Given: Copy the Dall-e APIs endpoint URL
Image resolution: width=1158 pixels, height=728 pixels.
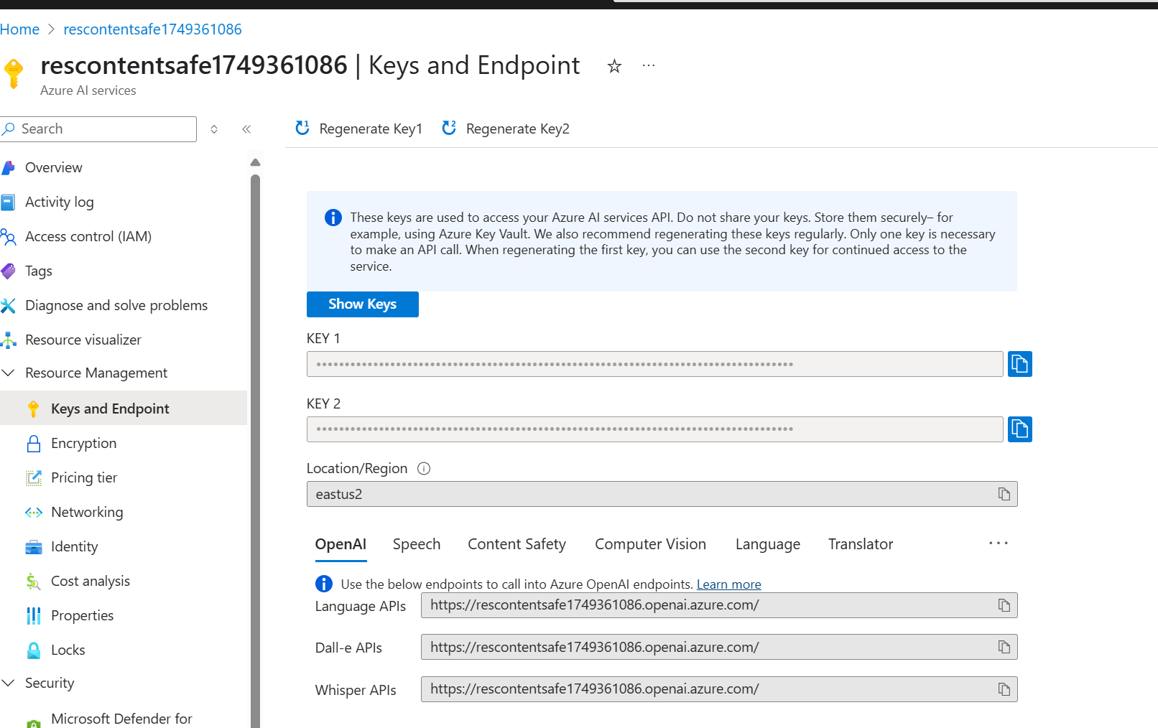Looking at the screenshot, I should point(1004,647).
